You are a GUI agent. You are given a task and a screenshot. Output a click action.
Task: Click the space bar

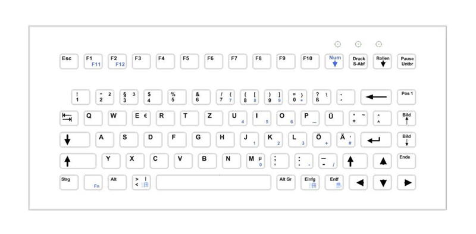[214, 182]
